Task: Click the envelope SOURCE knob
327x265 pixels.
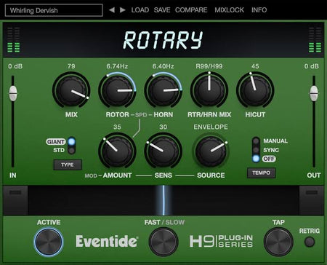Action: 211,151
